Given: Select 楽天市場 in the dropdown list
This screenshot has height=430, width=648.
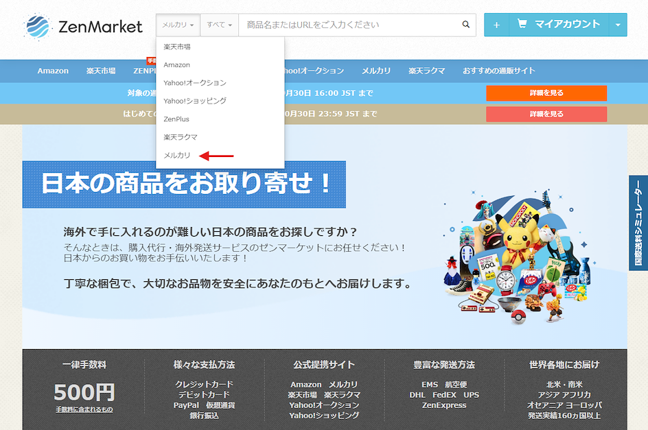Looking at the screenshot, I should pyautogui.click(x=220, y=47).
